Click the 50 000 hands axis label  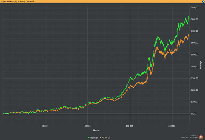[45, 126]
